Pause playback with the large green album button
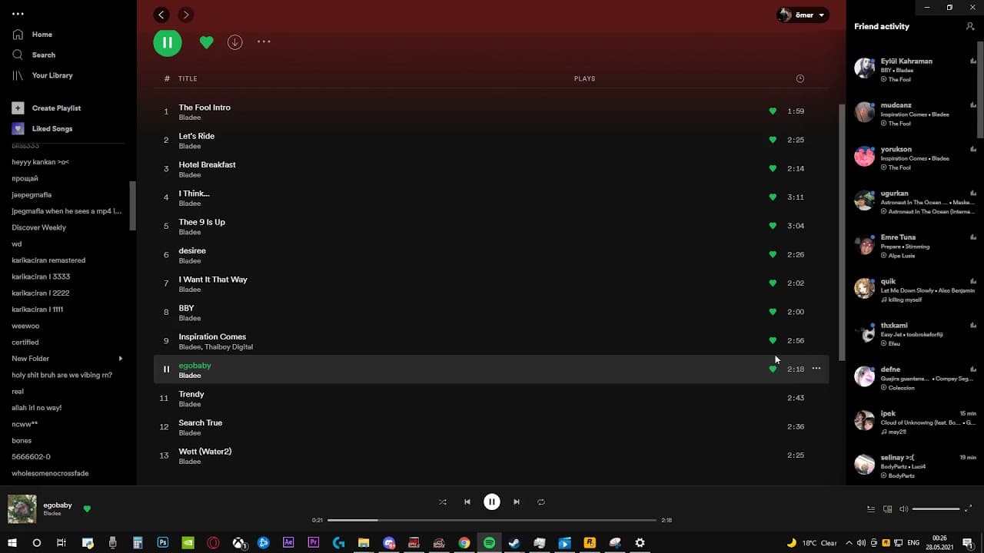The image size is (984, 553). 168,42
